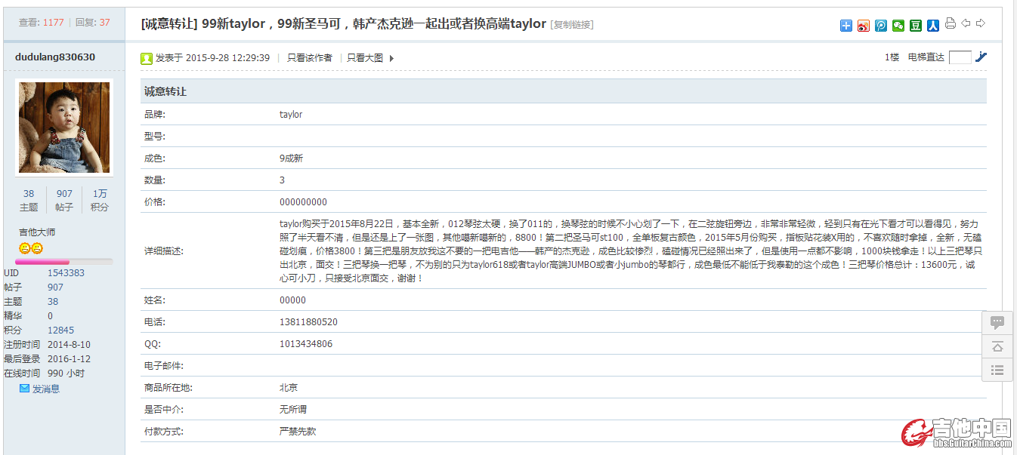
Task: Click name value 00000
Action: (292, 300)
